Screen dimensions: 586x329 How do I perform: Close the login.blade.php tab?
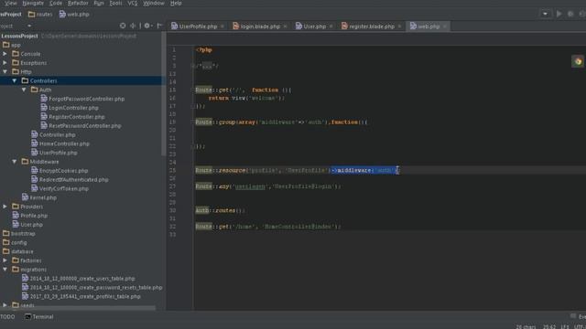click(x=285, y=27)
